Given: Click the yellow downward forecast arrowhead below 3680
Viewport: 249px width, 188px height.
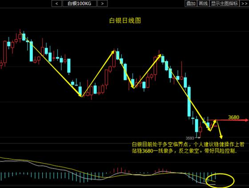Looking at the screenshot, I should [x=221, y=137].
